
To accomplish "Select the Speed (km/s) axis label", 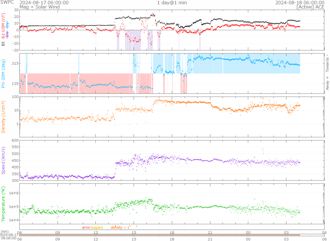I will [3, 160].
